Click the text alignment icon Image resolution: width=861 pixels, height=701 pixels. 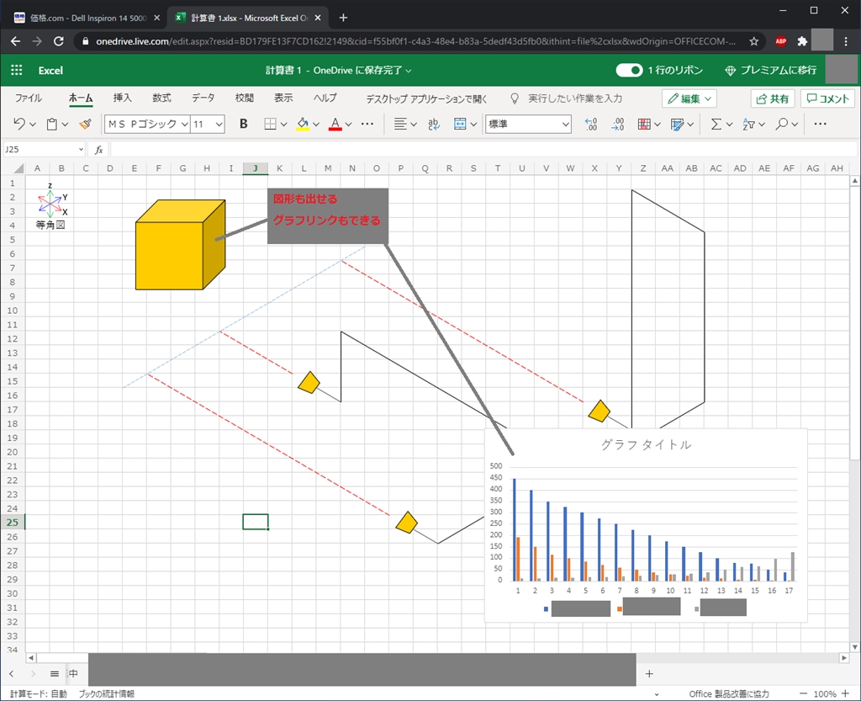tap(400, 125)
